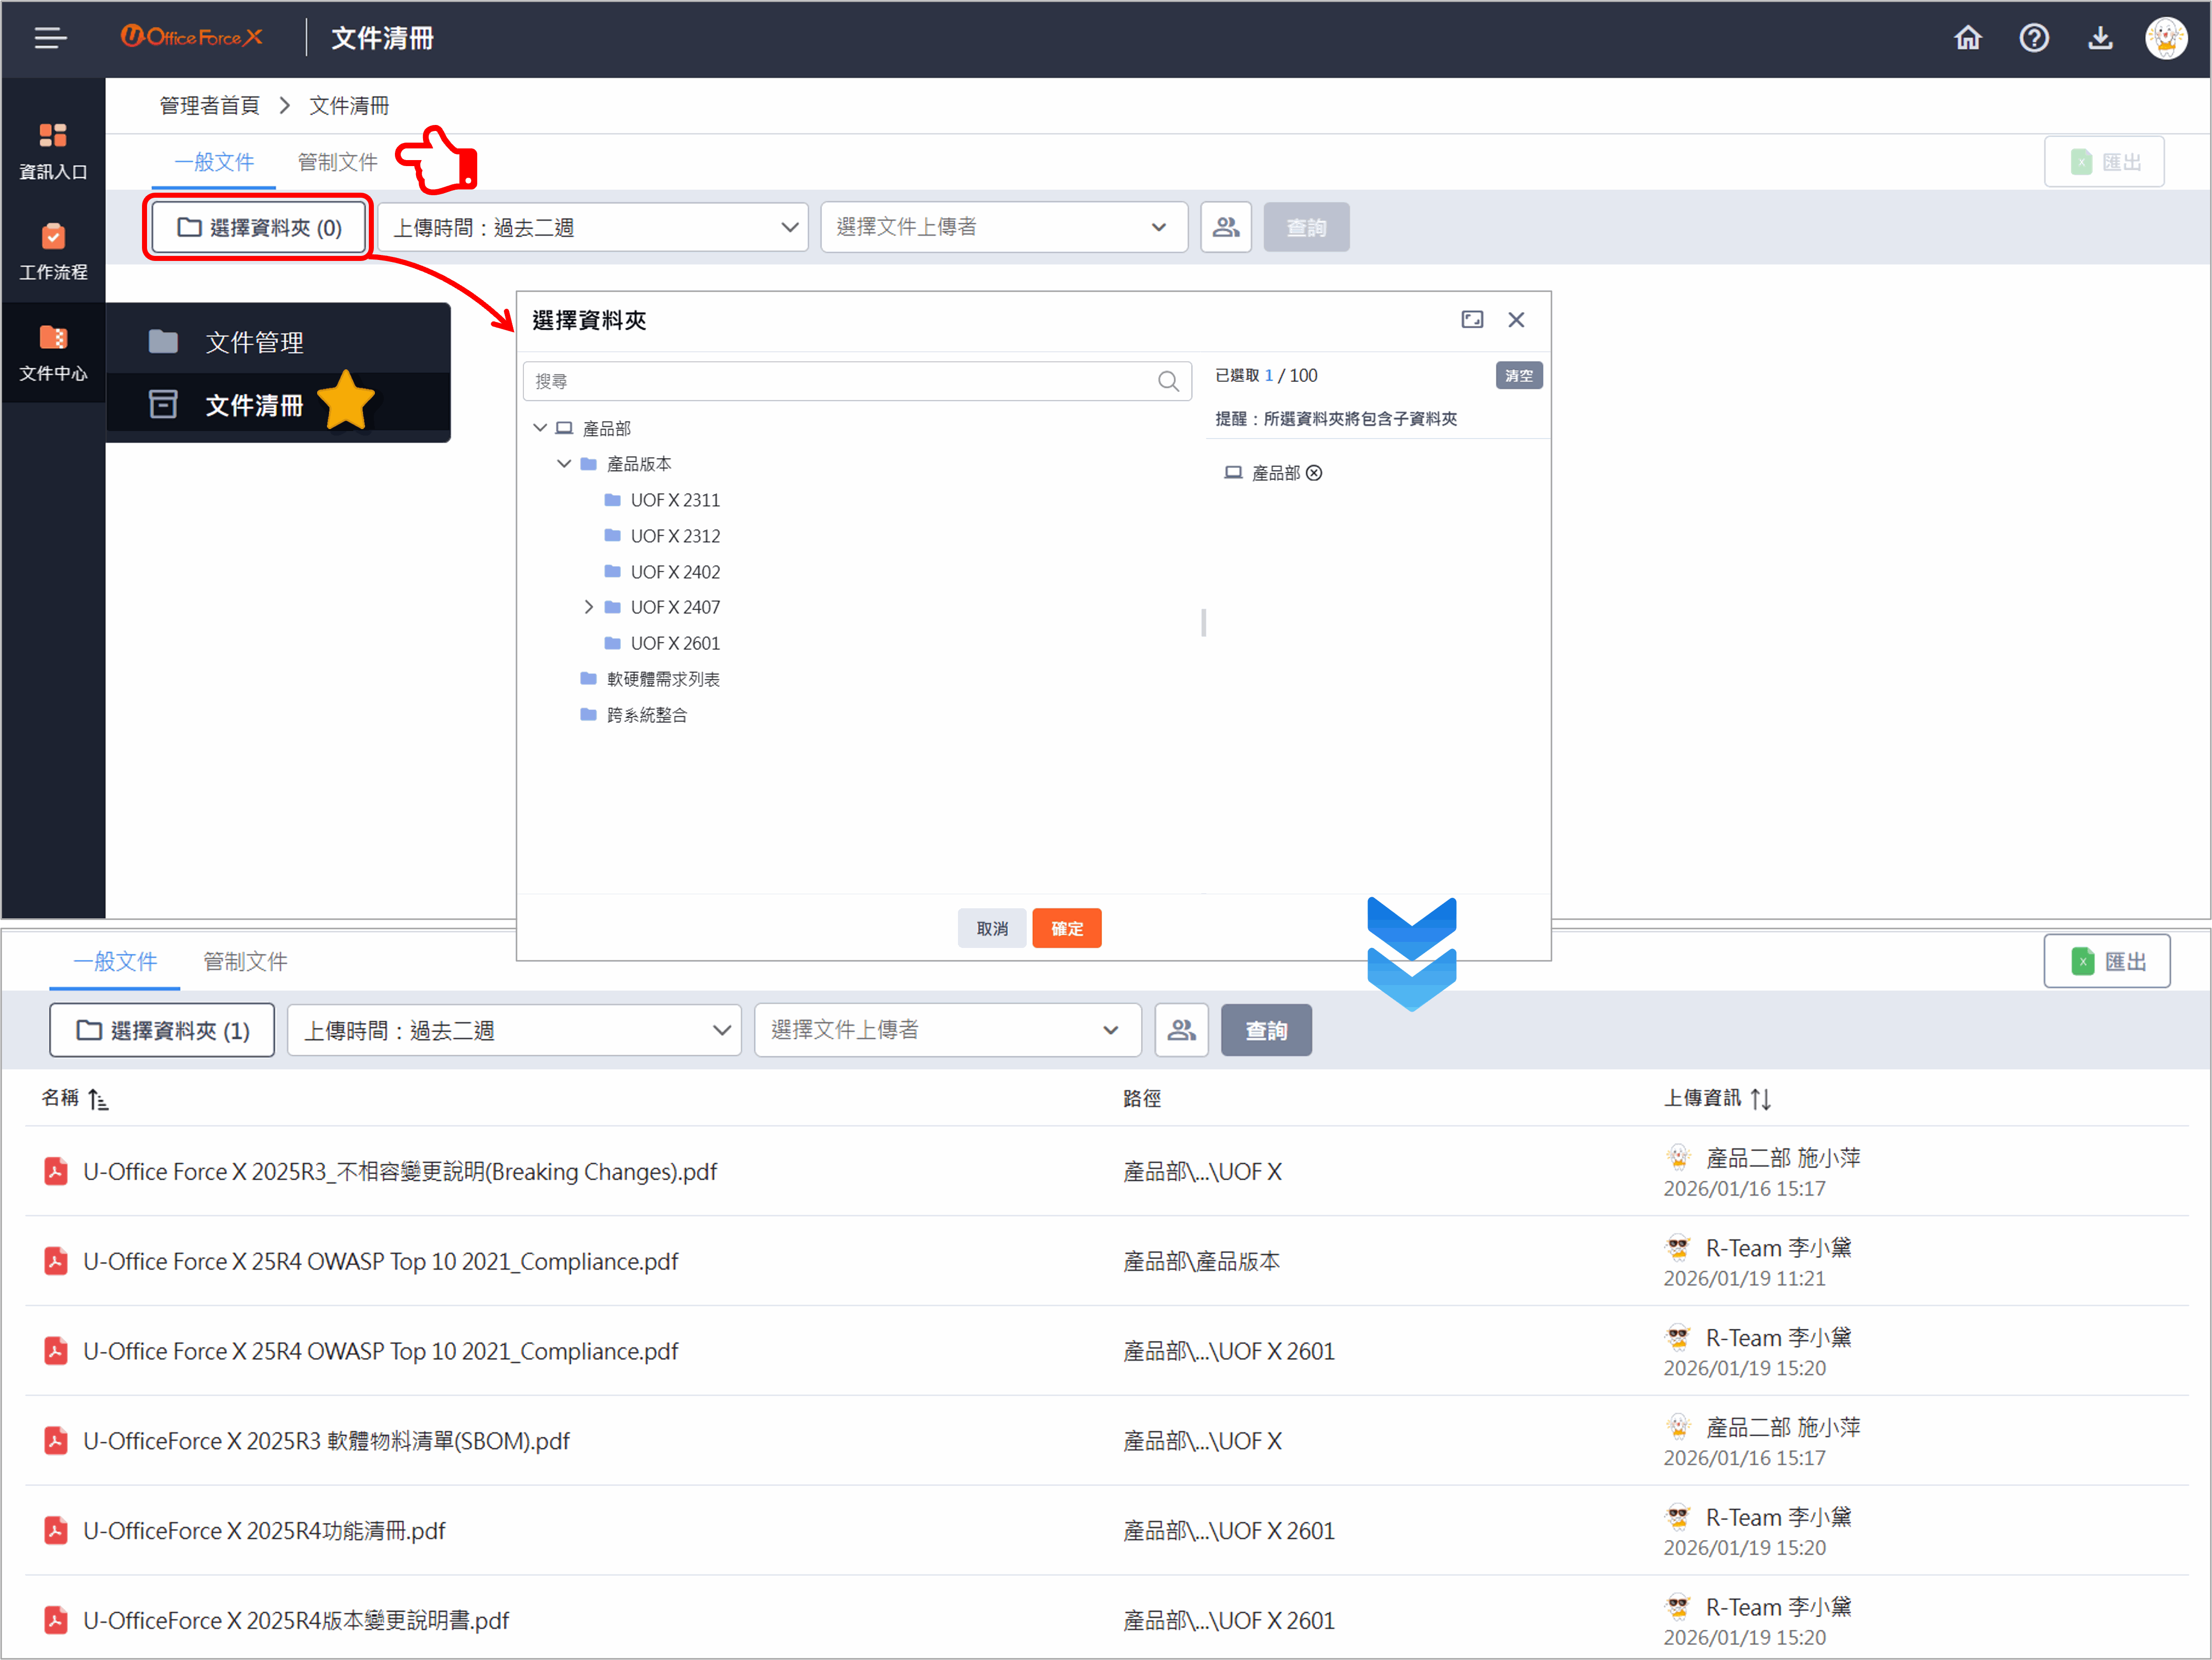Expand the UOF X 2407 folder node
Image resolution: width=2212 pixels, height=1660 pixels.
coord(588,607)
